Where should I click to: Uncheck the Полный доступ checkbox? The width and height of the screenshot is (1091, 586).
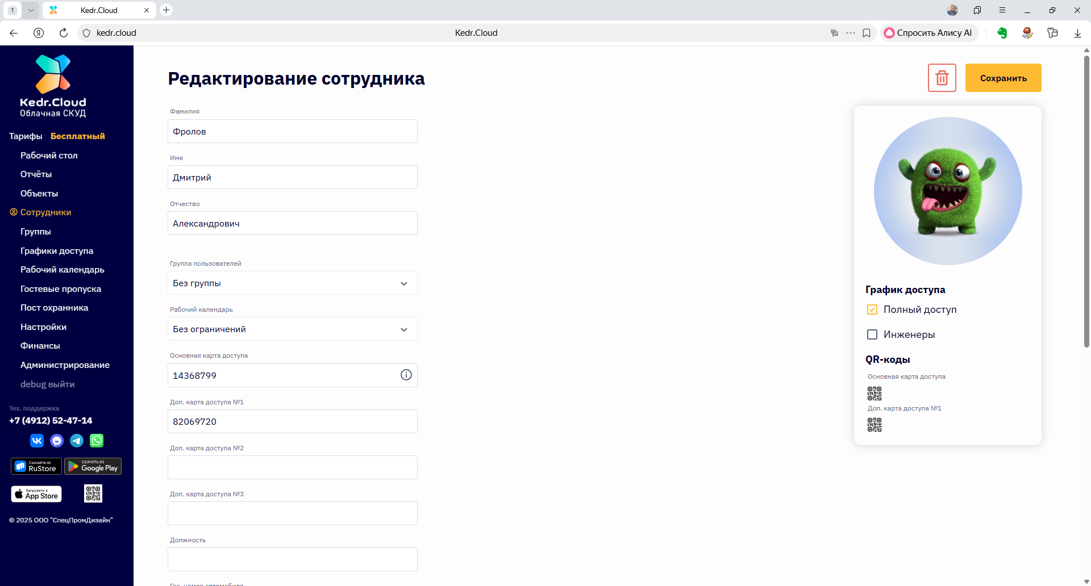(x=872, y=309)
